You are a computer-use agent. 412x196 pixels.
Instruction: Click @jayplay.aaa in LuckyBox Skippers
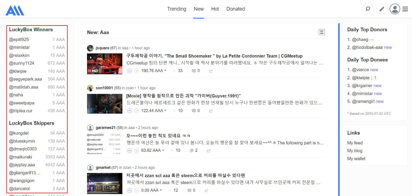pyautogui.click(x=22, y=165)
